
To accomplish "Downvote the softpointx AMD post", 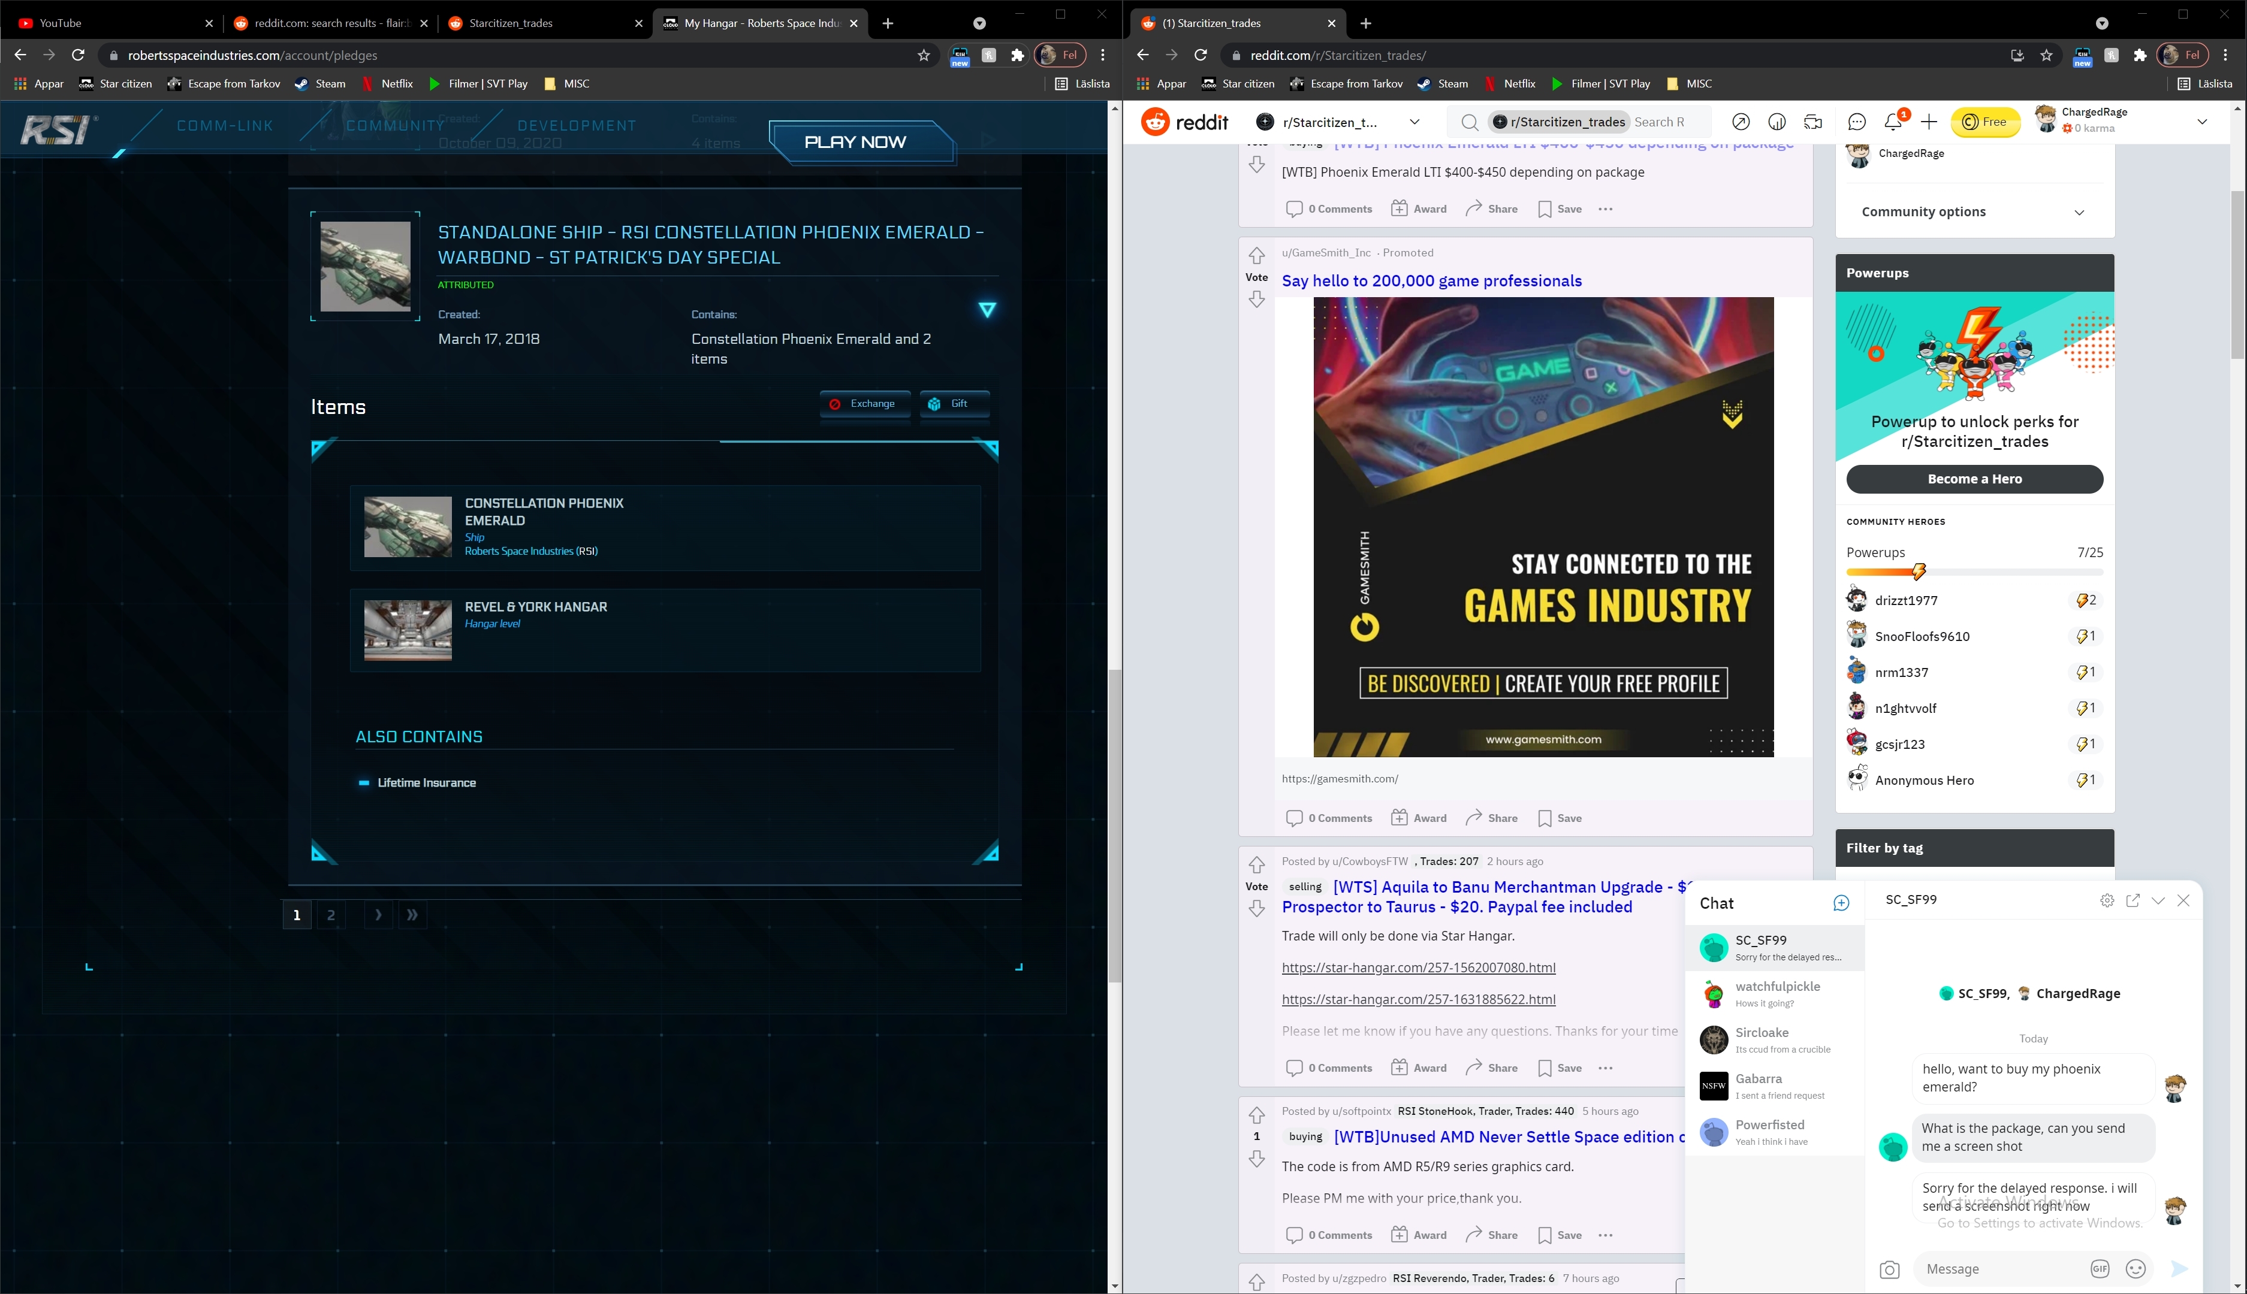I will click(1256, 1159).
